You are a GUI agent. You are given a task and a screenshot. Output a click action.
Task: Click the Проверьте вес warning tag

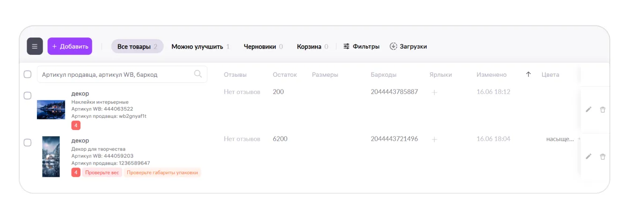(102, 173)
